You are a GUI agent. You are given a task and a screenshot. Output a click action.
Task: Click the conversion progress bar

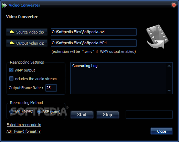click(x=149, y=114)
